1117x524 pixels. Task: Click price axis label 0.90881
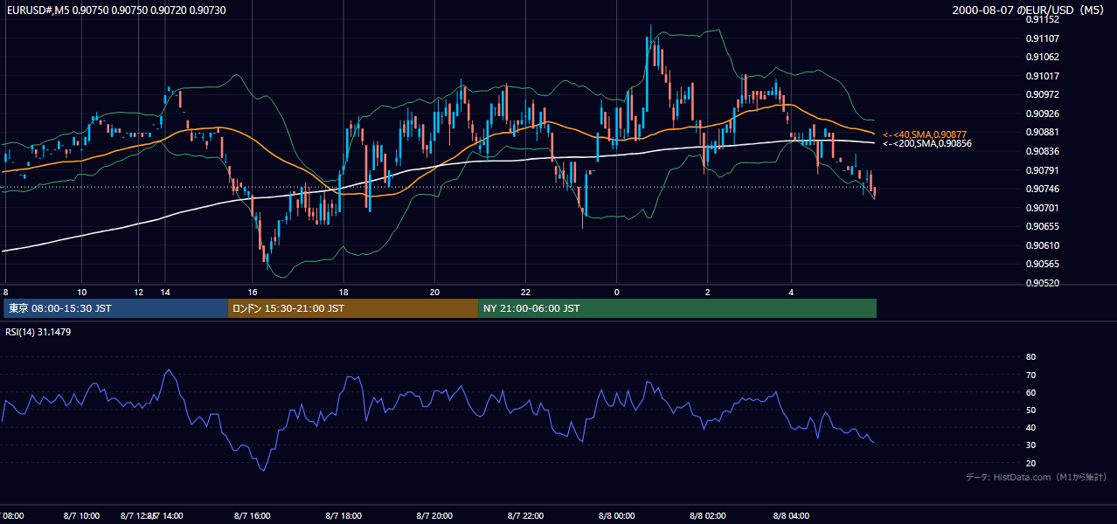(x=1042, y=133)
